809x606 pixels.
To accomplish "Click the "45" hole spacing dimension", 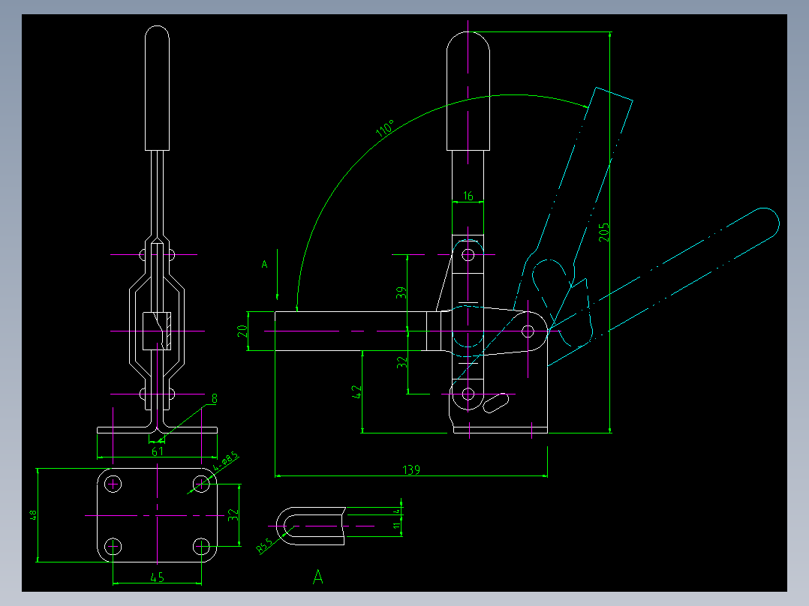I will point(158,577).
